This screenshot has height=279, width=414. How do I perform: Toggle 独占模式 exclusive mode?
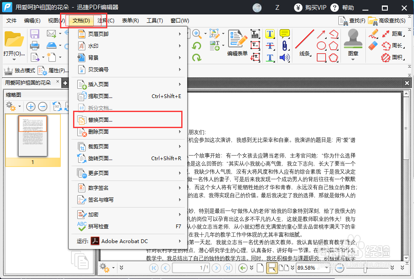point(19,71)
